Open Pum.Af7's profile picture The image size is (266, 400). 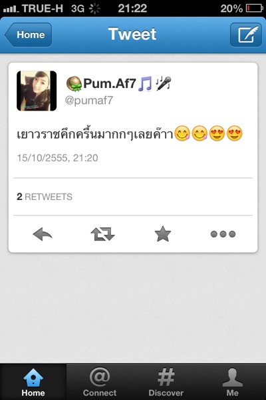point(37,91)
